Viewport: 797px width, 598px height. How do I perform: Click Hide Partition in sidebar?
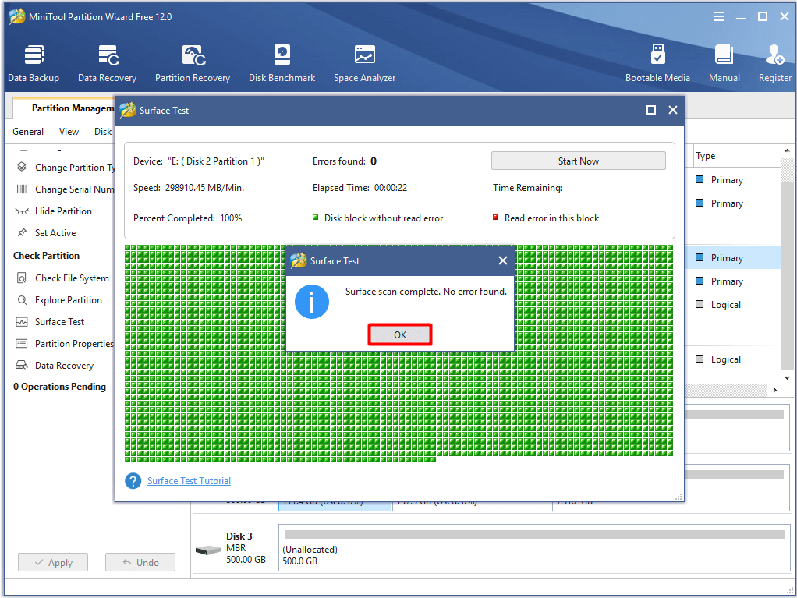(x=54, y=211)
